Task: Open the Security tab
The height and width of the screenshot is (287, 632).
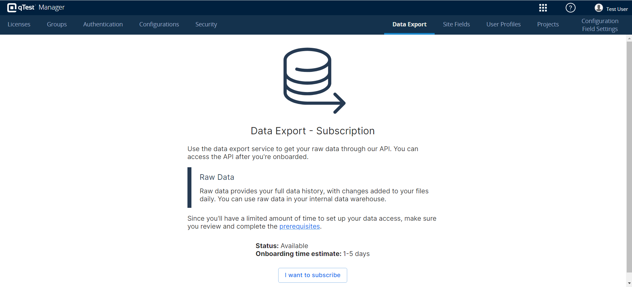Action: (206, 24)
